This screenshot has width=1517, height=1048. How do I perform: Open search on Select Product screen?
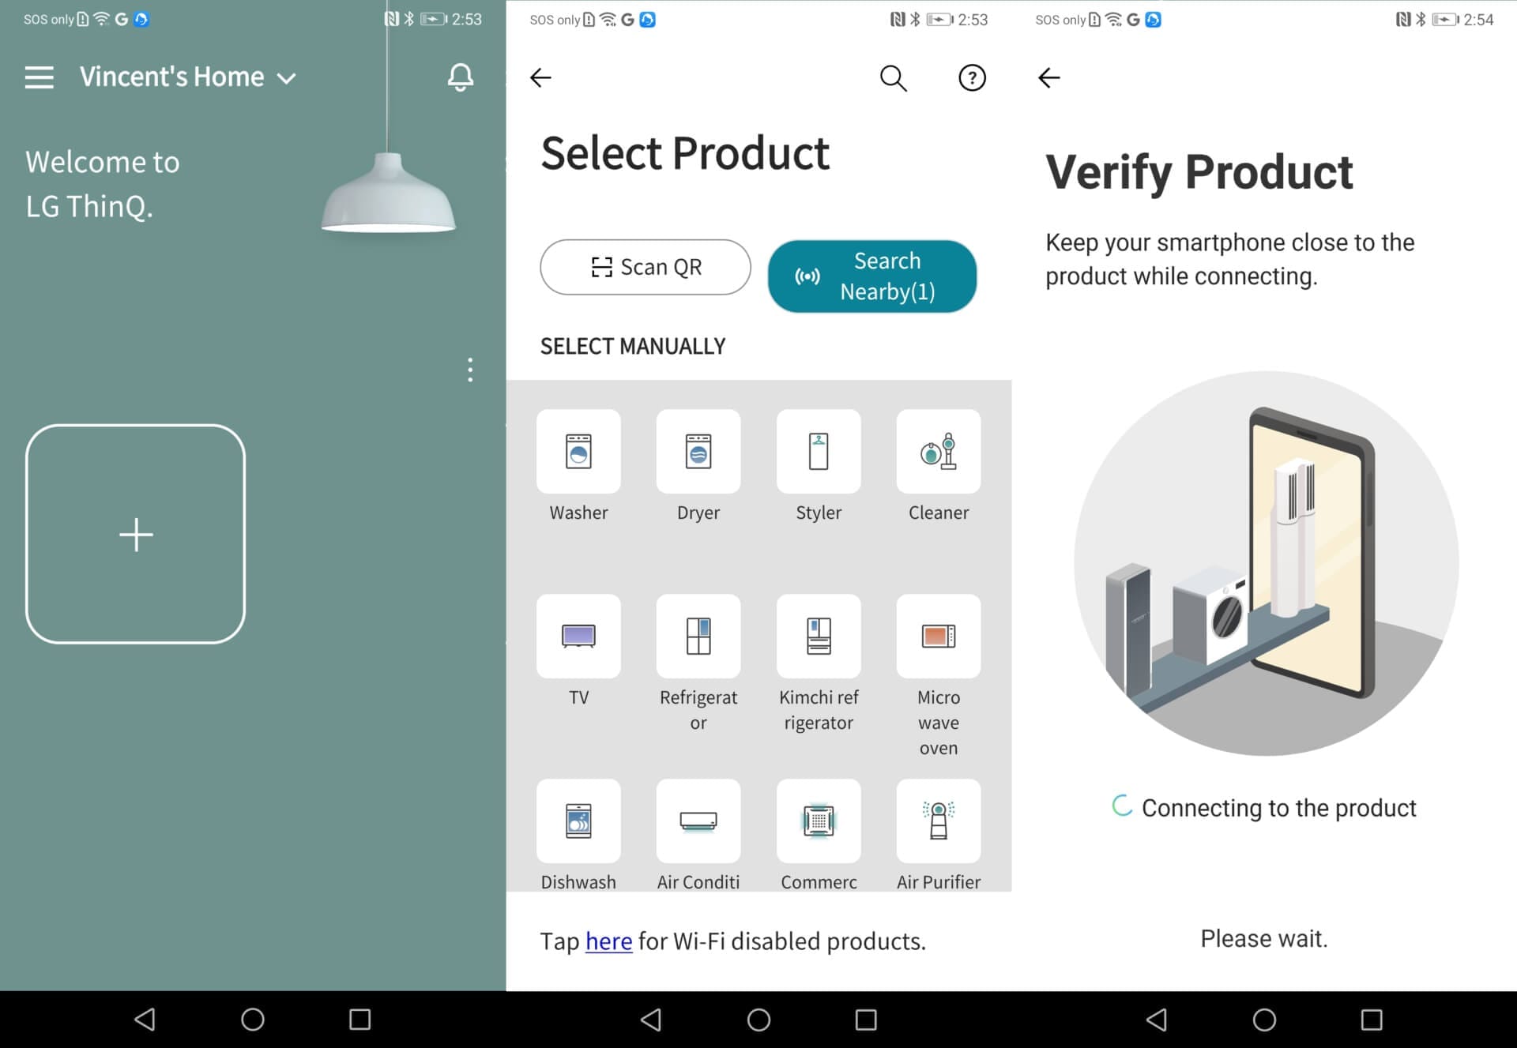click(x=893, y=77)
